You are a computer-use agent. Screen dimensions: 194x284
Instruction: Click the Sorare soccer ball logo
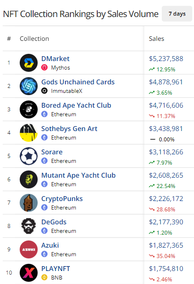(x=29, y=156)
